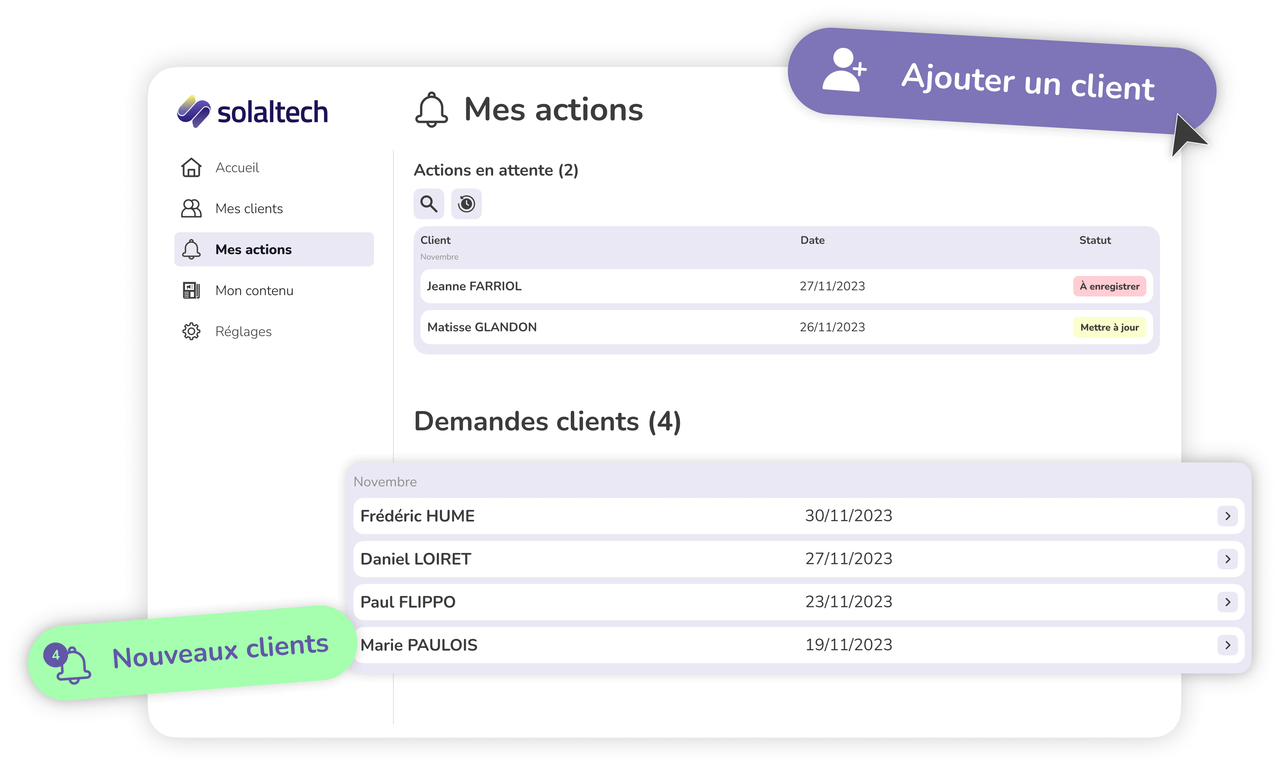Click the Mettre à jour status badge
Image resolution: width=1279 pixels, height=765 pixels.
click(1109, 327)
